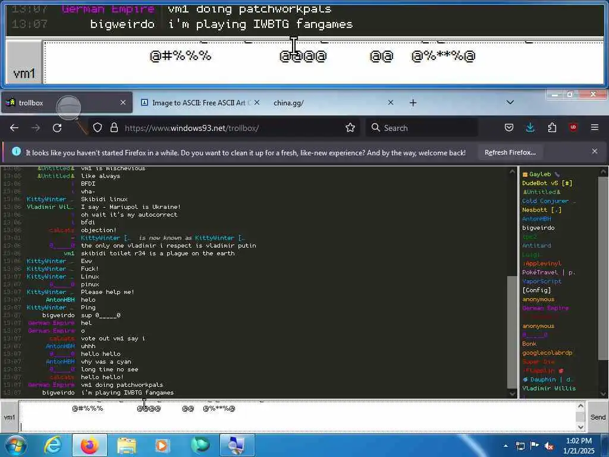
Task: Send the trollbox message
Action: [x=598, y=417]
